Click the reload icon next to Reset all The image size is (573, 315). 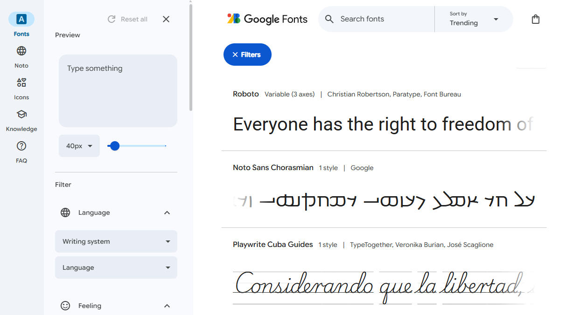coord(111,19)
